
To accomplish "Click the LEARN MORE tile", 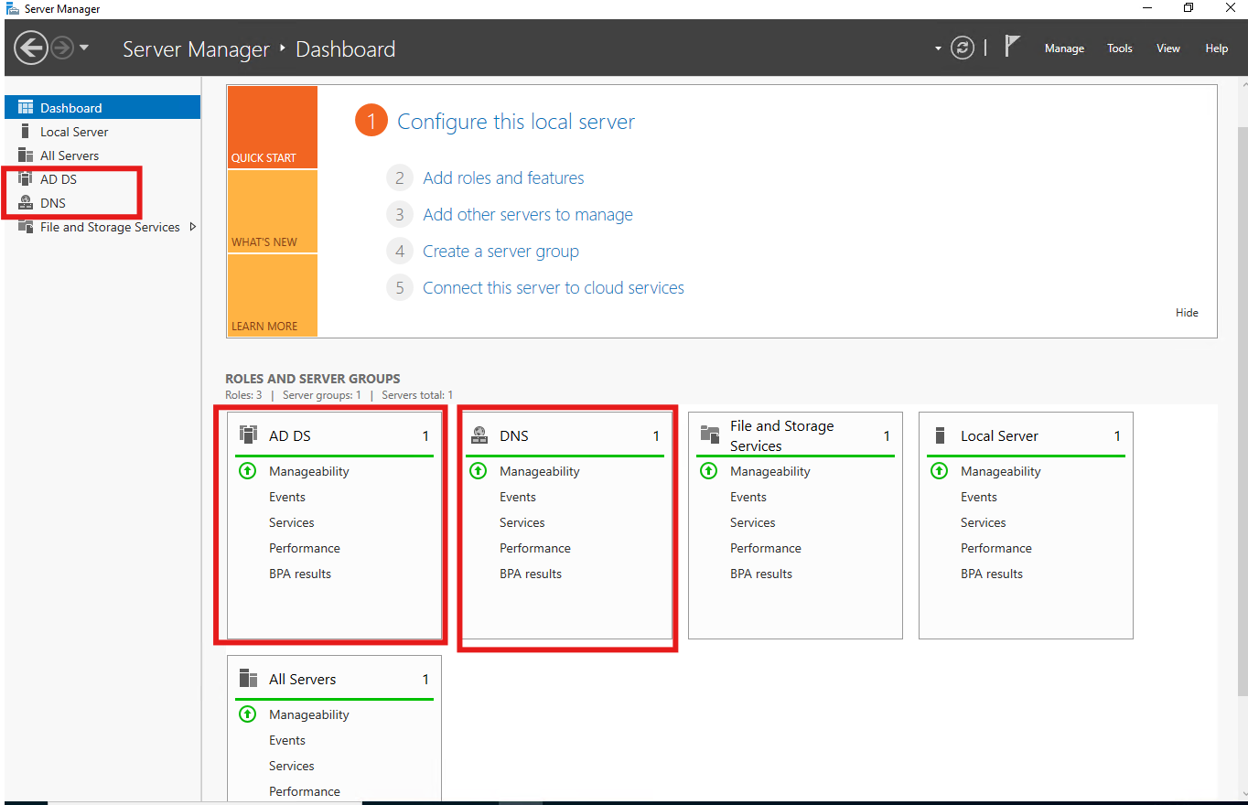I will [272, 295].
